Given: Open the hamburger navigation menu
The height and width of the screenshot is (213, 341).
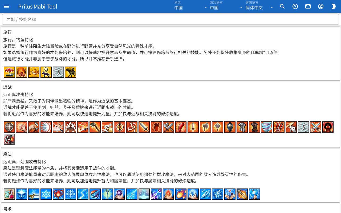Looking at the screenshot, I should point(6,6).
